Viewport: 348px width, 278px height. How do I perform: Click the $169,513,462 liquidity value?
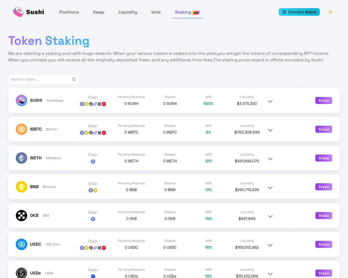(247, 247)
